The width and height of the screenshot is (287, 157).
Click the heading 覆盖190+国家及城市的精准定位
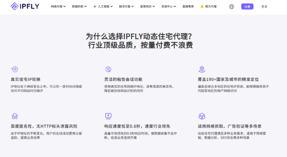pos(228,79)
